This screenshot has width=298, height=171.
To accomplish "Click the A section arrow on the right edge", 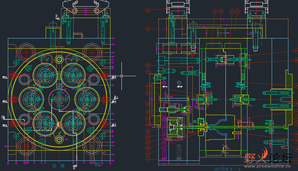I will click(x=117, y=98).
